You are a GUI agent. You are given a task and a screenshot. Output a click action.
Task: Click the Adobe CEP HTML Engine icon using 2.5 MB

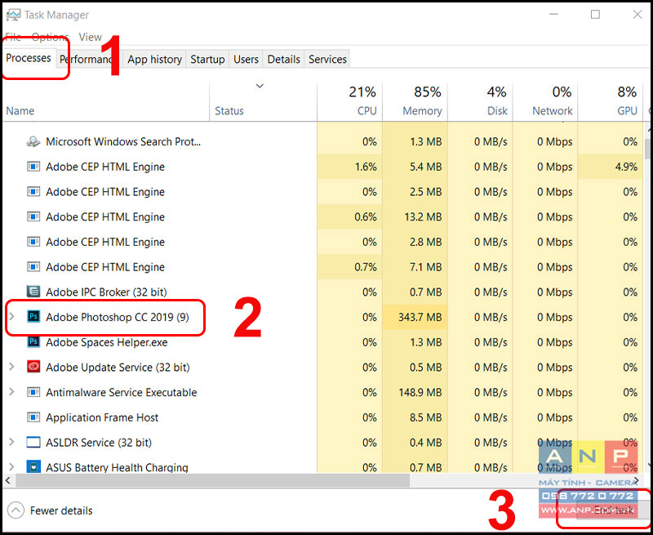(x=33, y=192)
